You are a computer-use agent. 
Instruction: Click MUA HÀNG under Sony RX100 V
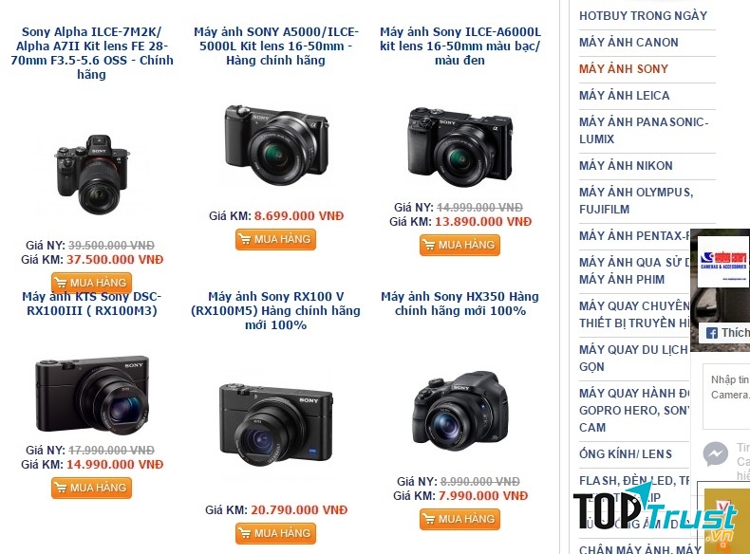coord(275,533)
